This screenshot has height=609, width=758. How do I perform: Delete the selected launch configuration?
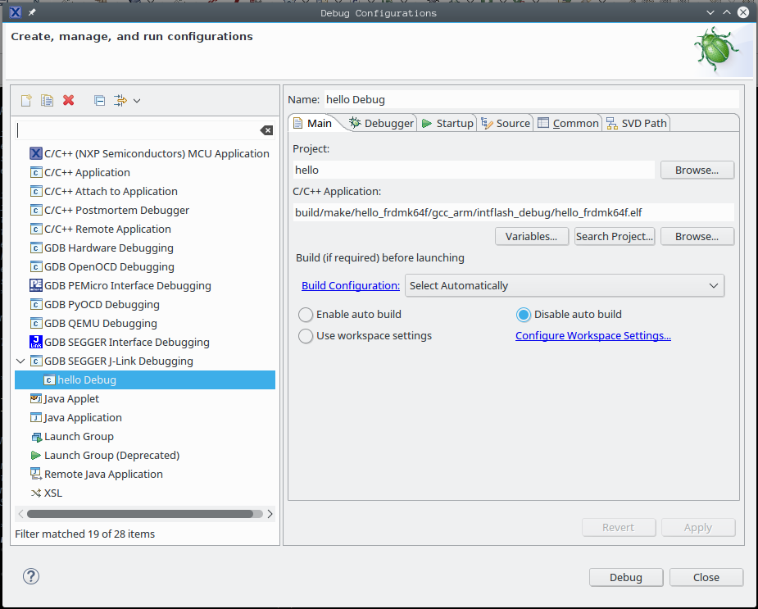coord(69,100)
